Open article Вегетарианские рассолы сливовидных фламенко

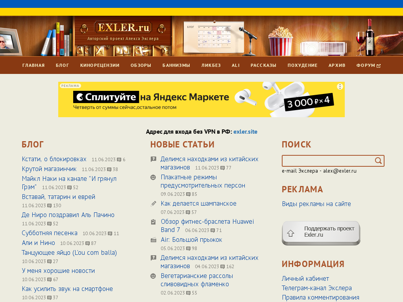pos(197,280)
